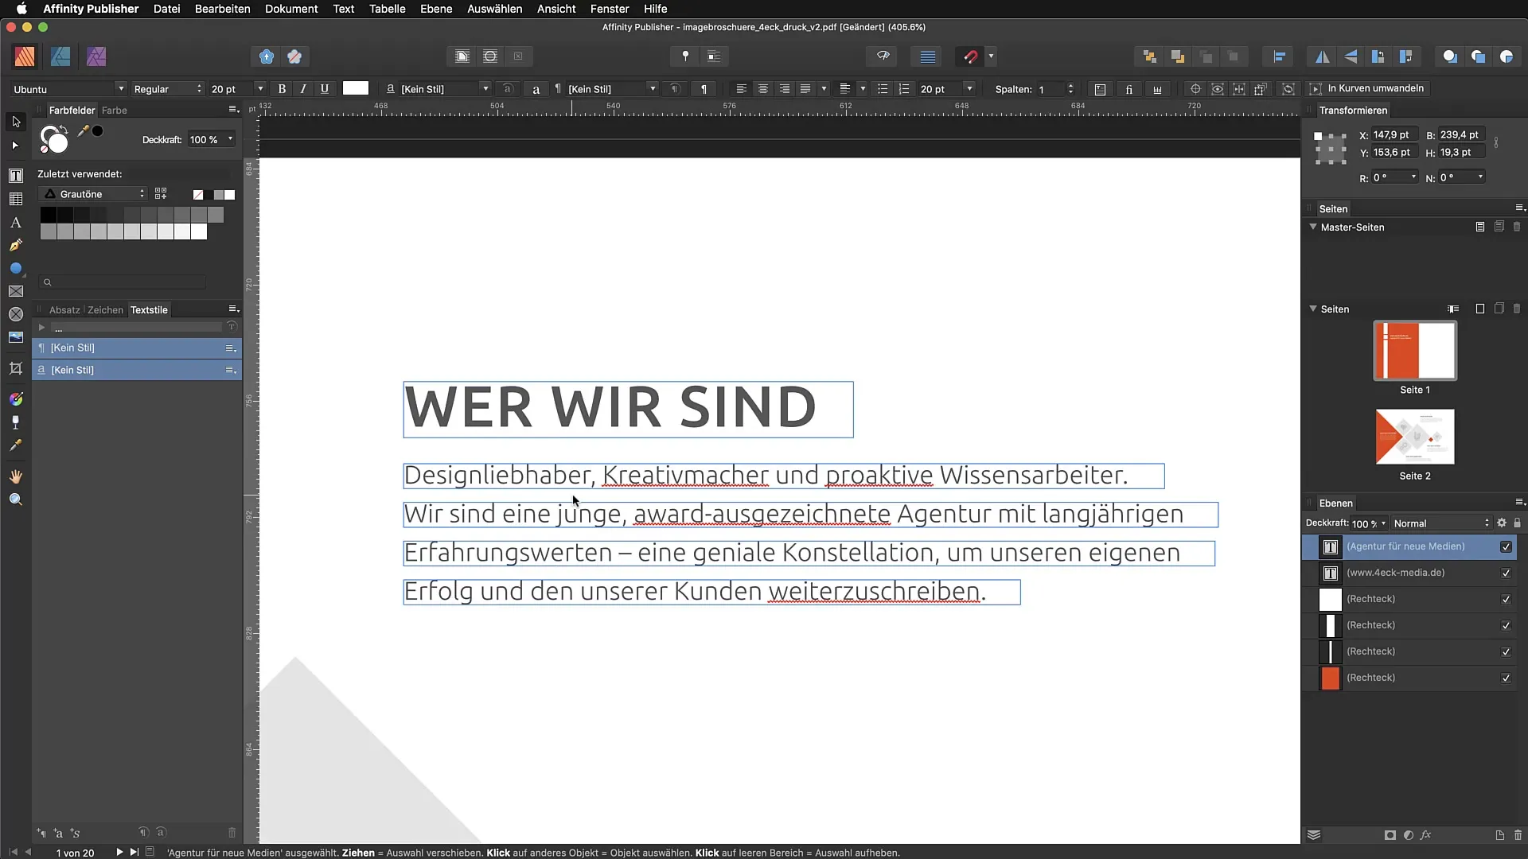
Task: Select the Frame Text tool
Action: (x=16, y=176)
